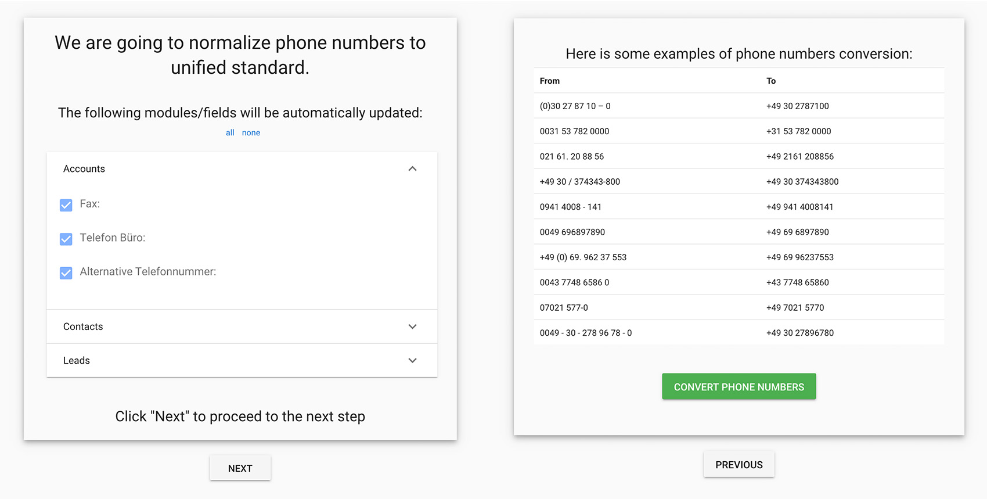Viewport: 987px width, 499px height.
Task: Expand the Leads section chevron
Action: (412, 361)
